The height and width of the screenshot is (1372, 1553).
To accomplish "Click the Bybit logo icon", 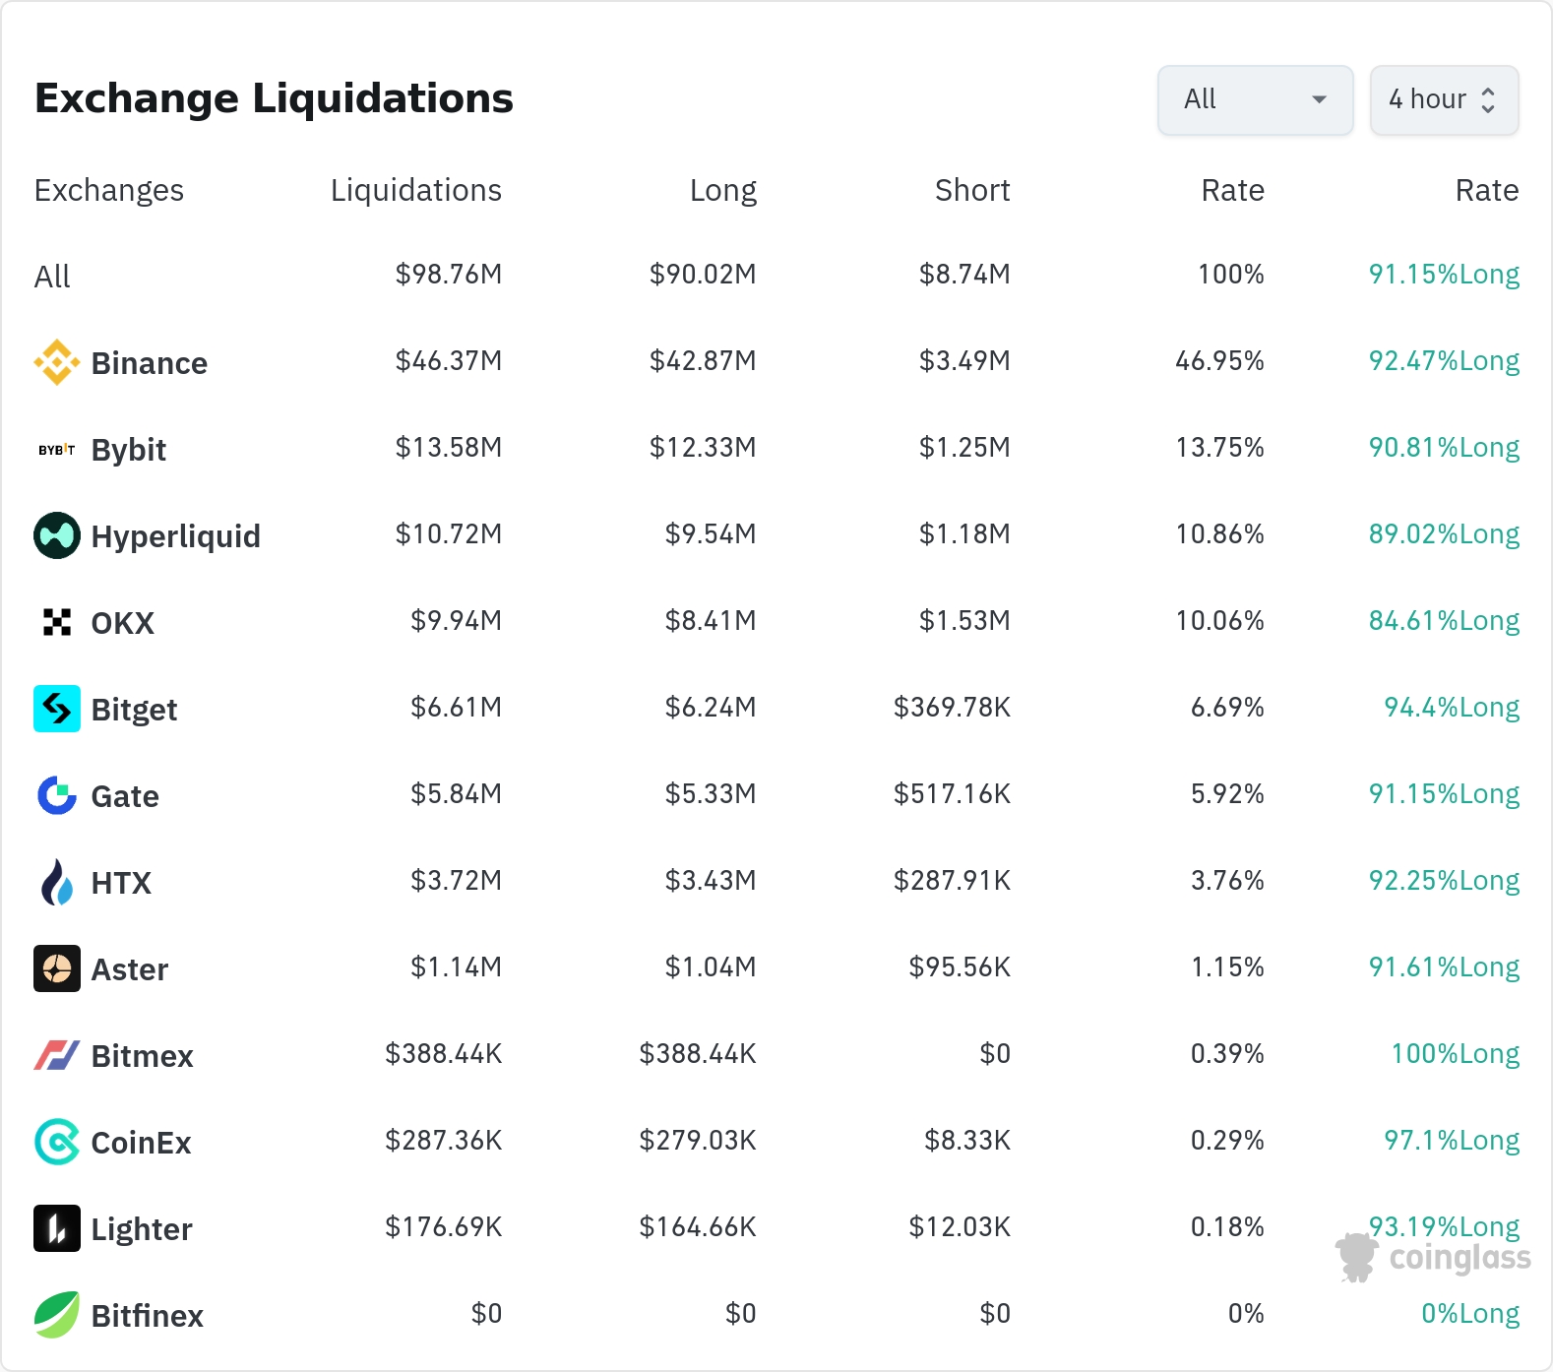I will coord(57,450).
